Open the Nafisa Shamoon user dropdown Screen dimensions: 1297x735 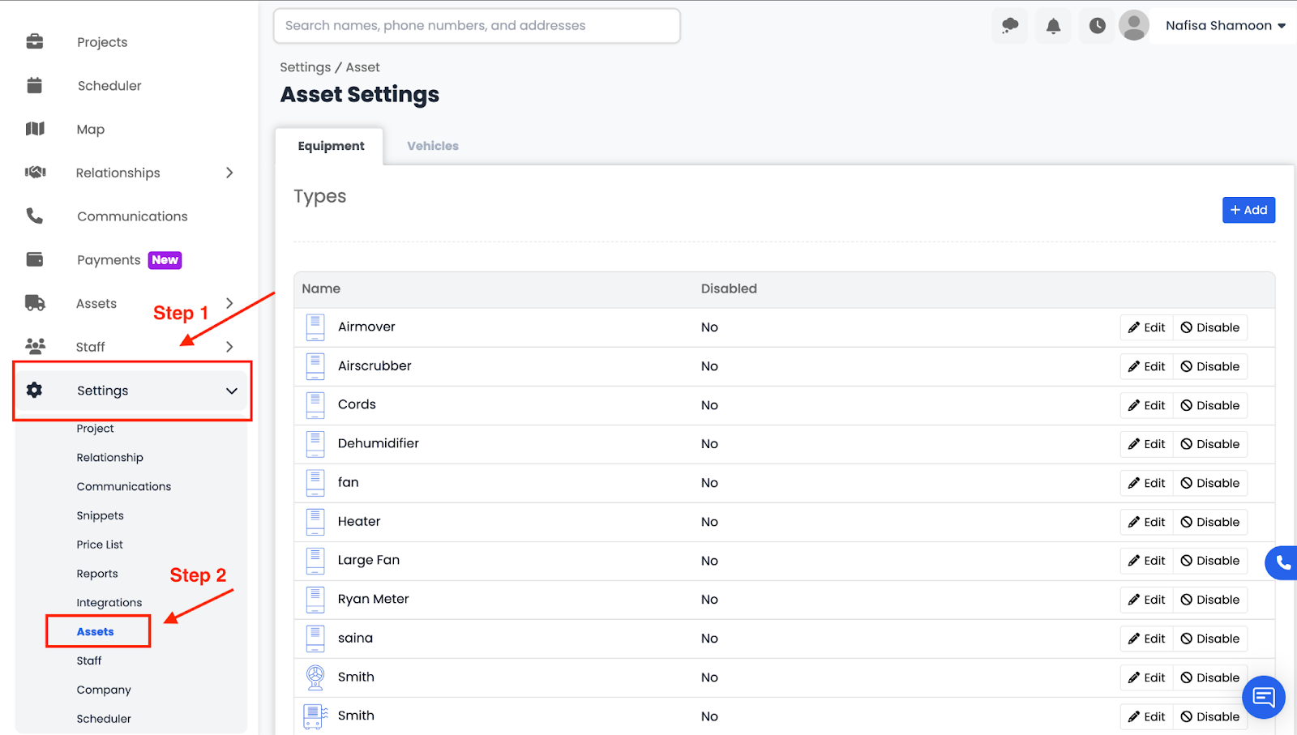pyautogui.click(x=1225, y=26)
